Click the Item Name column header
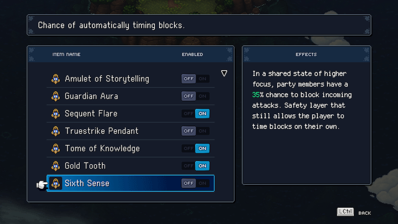The width and height of the screenshot is (398, 224). (66, 54)
